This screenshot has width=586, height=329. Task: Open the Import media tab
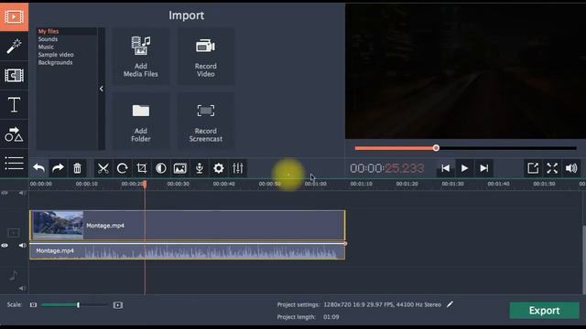[x=14, y=16]
